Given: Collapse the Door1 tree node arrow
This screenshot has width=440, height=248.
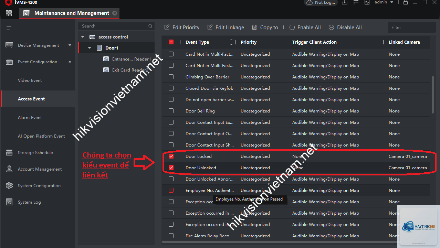Looking at the screenshot, I should tap(90, 48).
